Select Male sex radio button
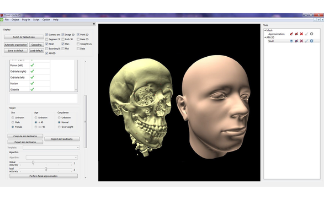Viewport: 324px width, 200px height. pyautogui.click(x=13, y=122)
